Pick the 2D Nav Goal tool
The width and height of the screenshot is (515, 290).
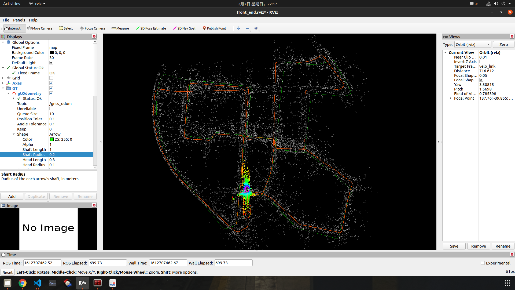coord(184,28)
